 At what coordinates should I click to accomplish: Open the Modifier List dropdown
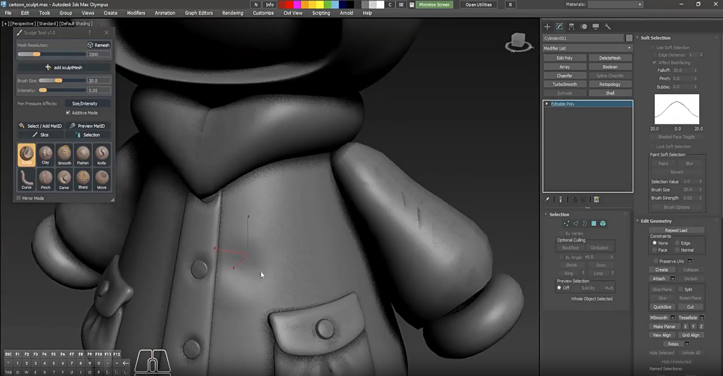pos(588,48)
